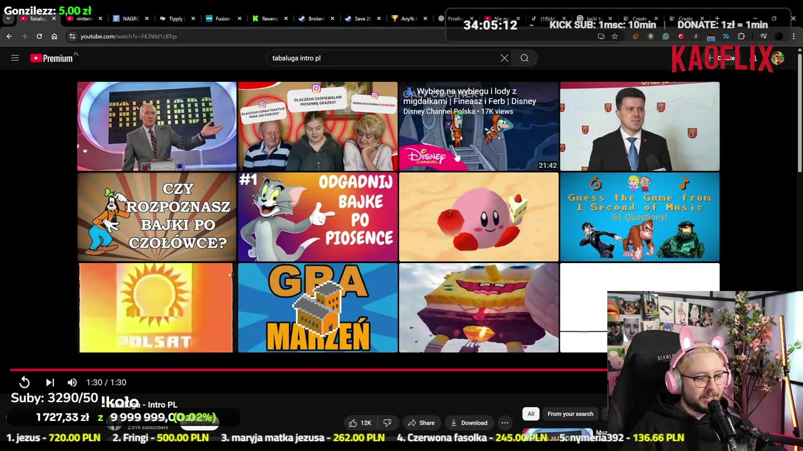This screenshot has width=803, height=451.
Task: Reload the page with refresh icon
Action: [39, 36]
